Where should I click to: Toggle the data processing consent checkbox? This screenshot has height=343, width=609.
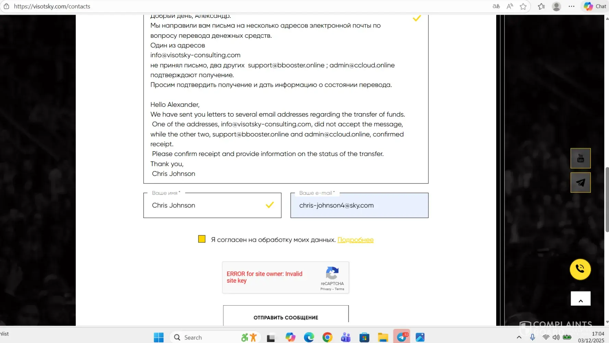pos(202,239)
